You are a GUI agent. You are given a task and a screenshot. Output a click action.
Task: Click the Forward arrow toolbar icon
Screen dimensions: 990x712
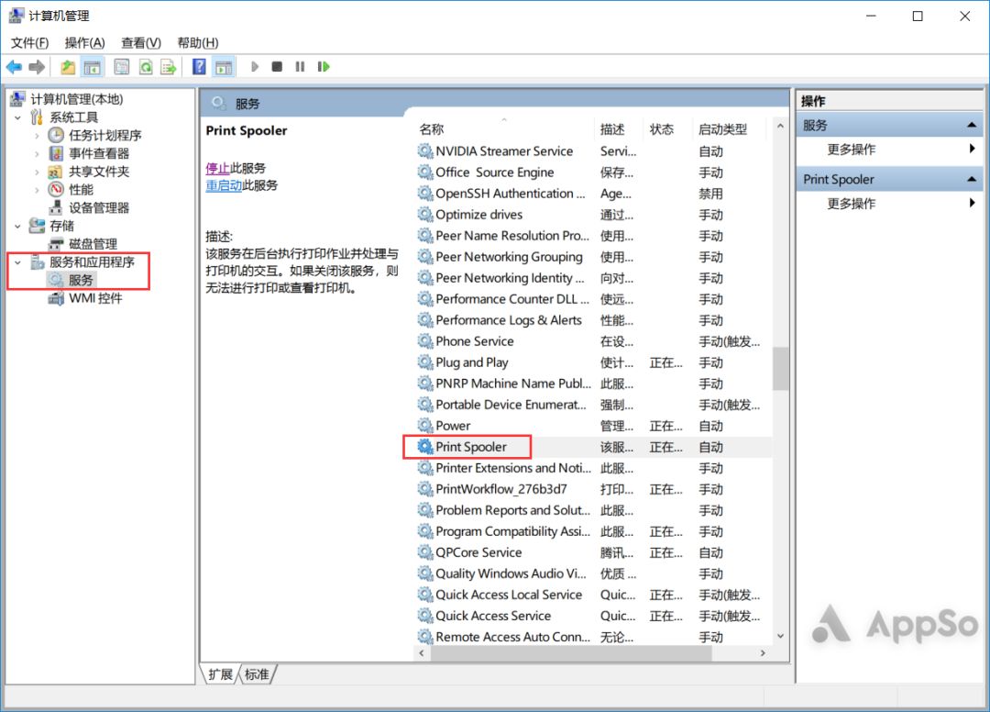point(37,67)
